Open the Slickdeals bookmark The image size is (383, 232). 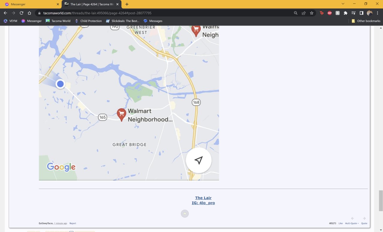coord(123,21)
